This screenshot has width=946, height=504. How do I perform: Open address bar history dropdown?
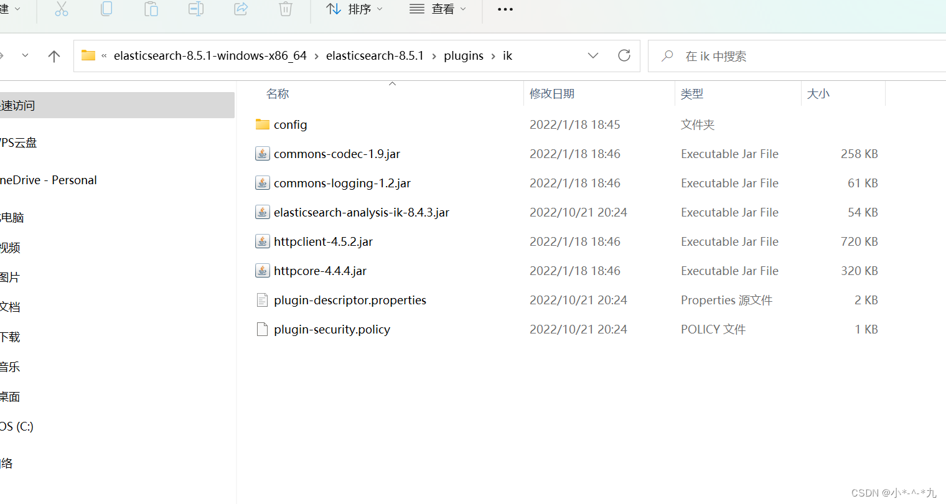(593, 55)
